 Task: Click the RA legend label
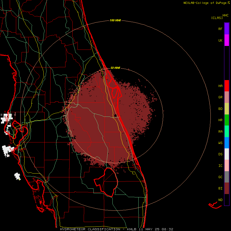click(220, 132)
